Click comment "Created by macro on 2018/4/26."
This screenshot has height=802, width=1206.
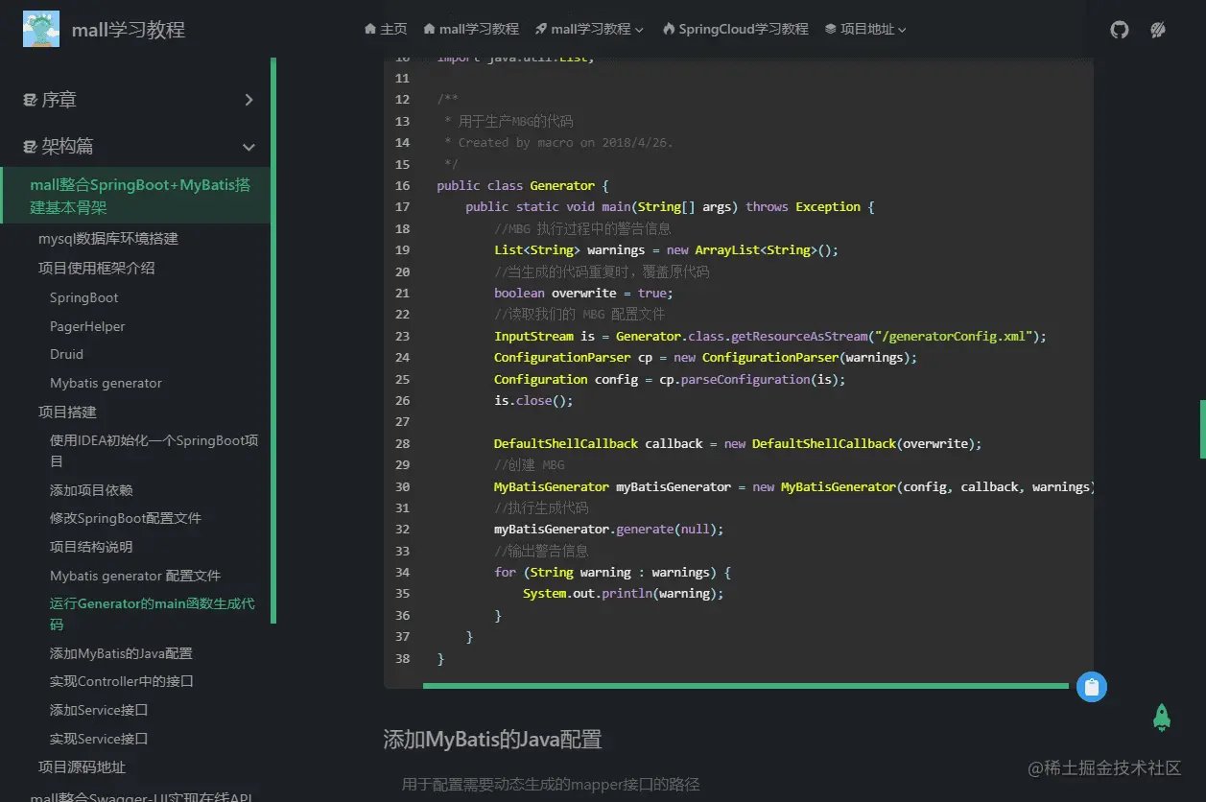point(566,143)
